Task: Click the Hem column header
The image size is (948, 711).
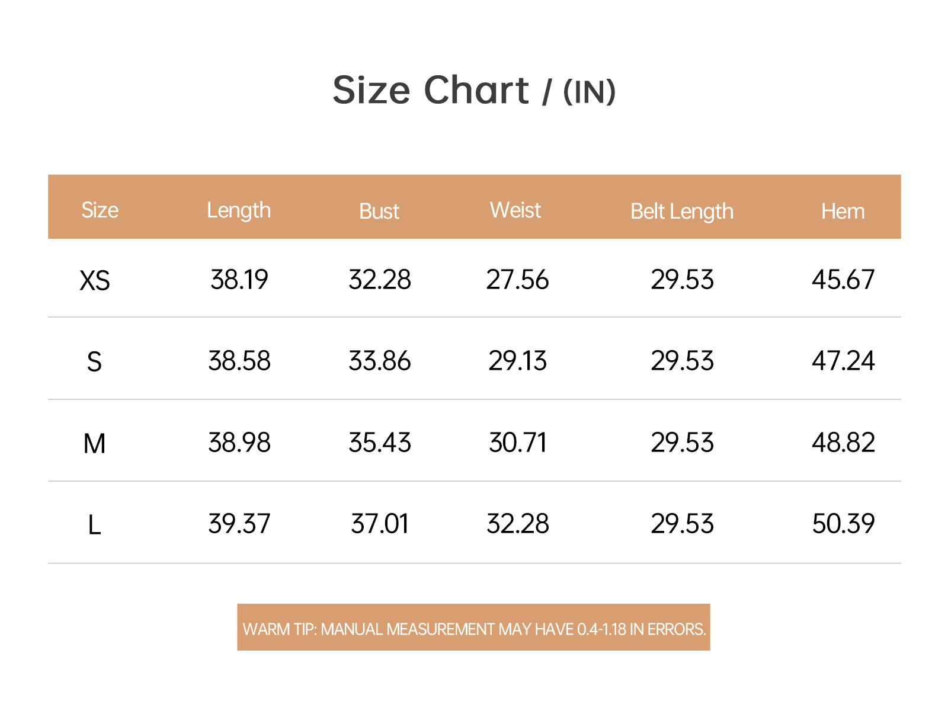Action: point(843,212)
